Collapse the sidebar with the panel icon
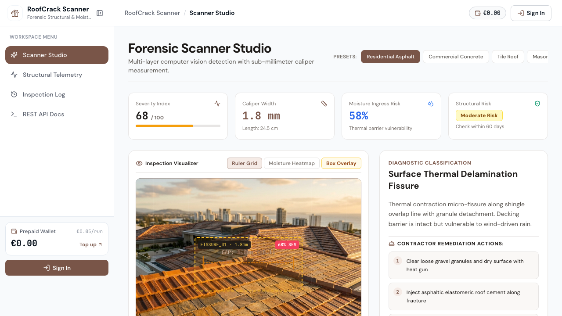 point(100,13)
